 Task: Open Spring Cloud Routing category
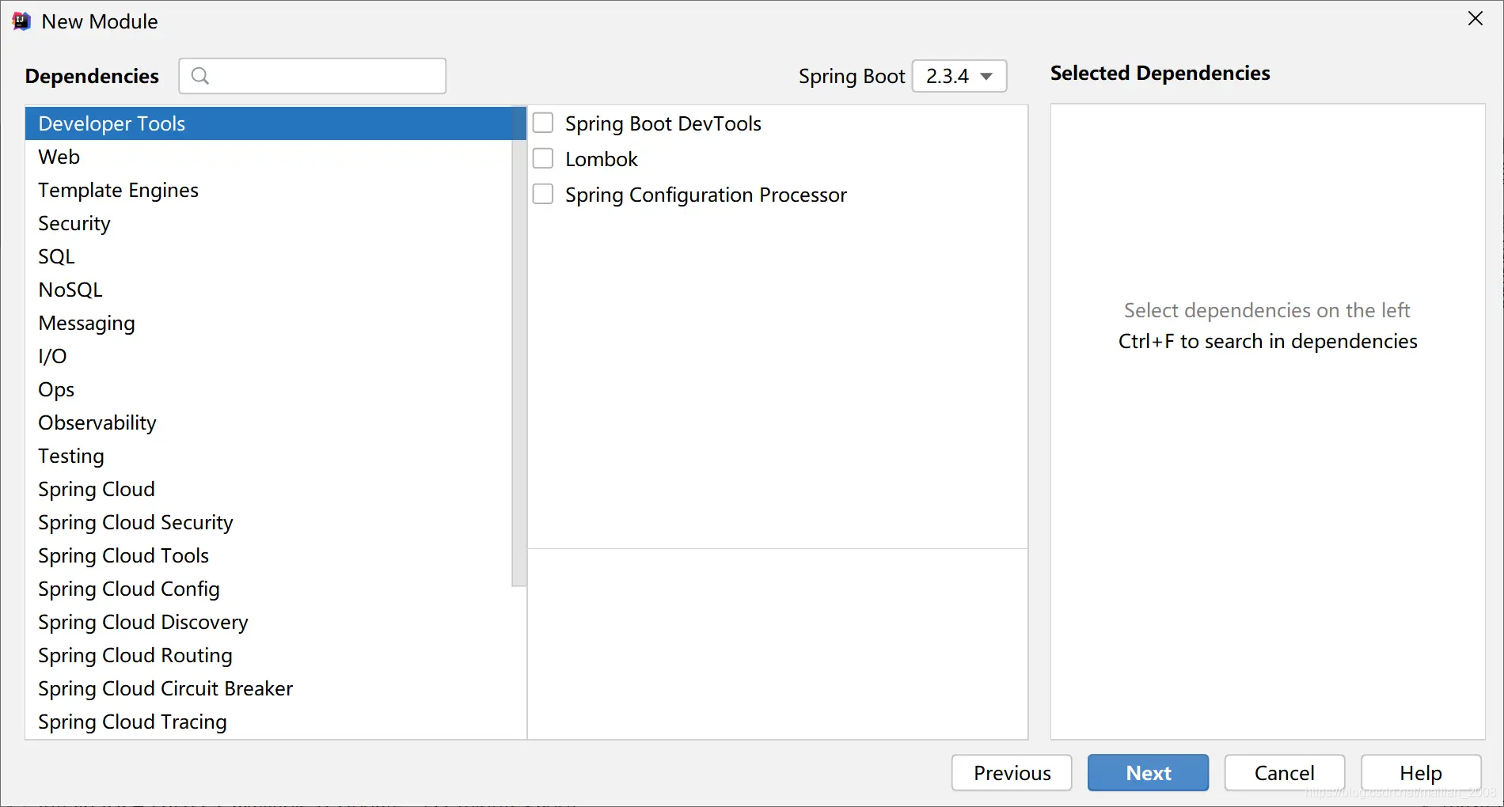(269, 655)
